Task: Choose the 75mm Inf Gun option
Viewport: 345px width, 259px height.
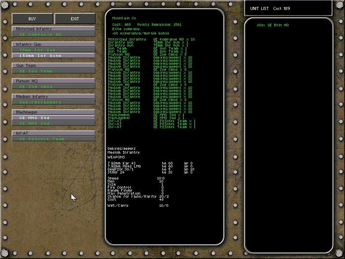Action: [x=53, y=50]
